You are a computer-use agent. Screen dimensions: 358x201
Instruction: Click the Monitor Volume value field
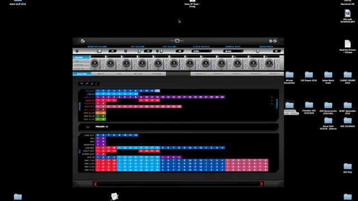point(112,51)
